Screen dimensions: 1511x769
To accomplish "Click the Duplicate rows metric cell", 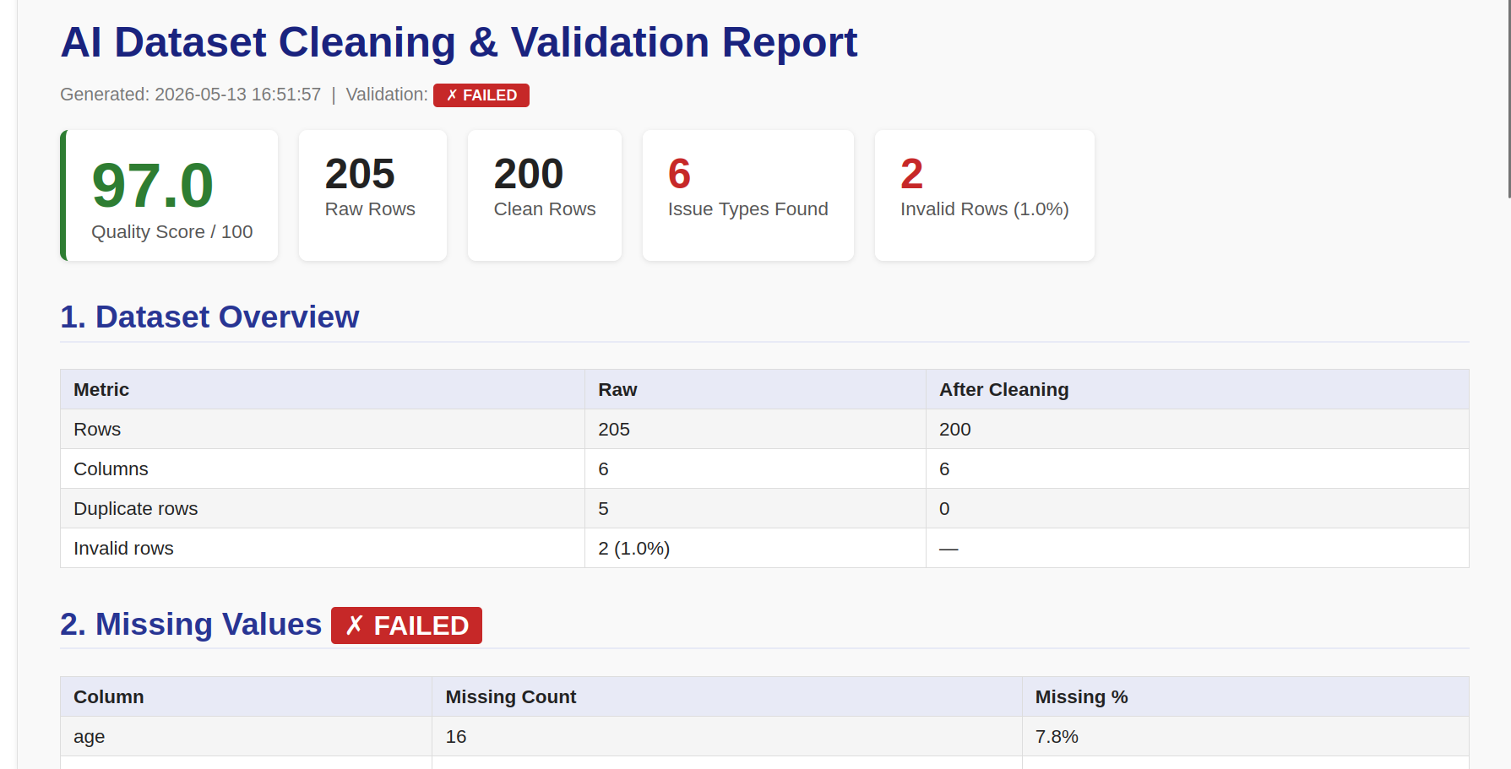I will [323, 508].
